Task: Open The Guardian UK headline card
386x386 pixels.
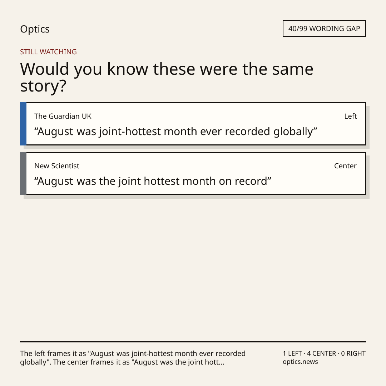Action: tap(193, 124)
